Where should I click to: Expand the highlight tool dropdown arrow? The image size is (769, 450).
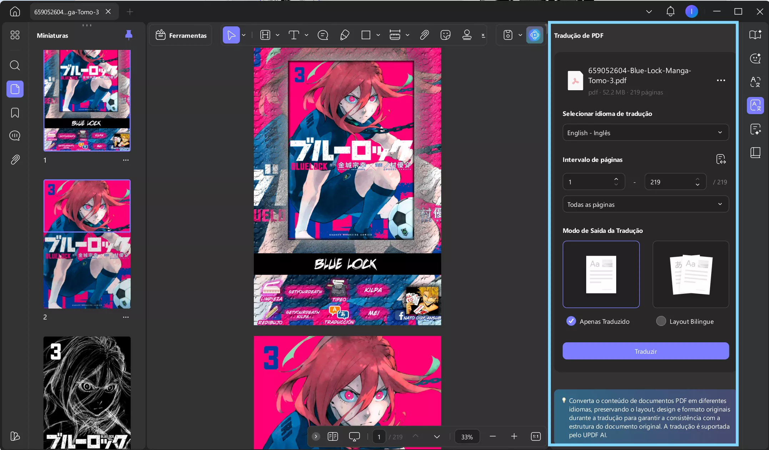click(277, 35)
